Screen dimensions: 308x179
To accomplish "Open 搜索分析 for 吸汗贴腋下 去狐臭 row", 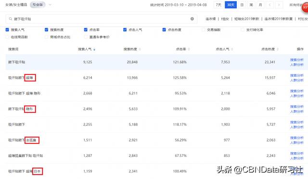I will coord(297,138).
